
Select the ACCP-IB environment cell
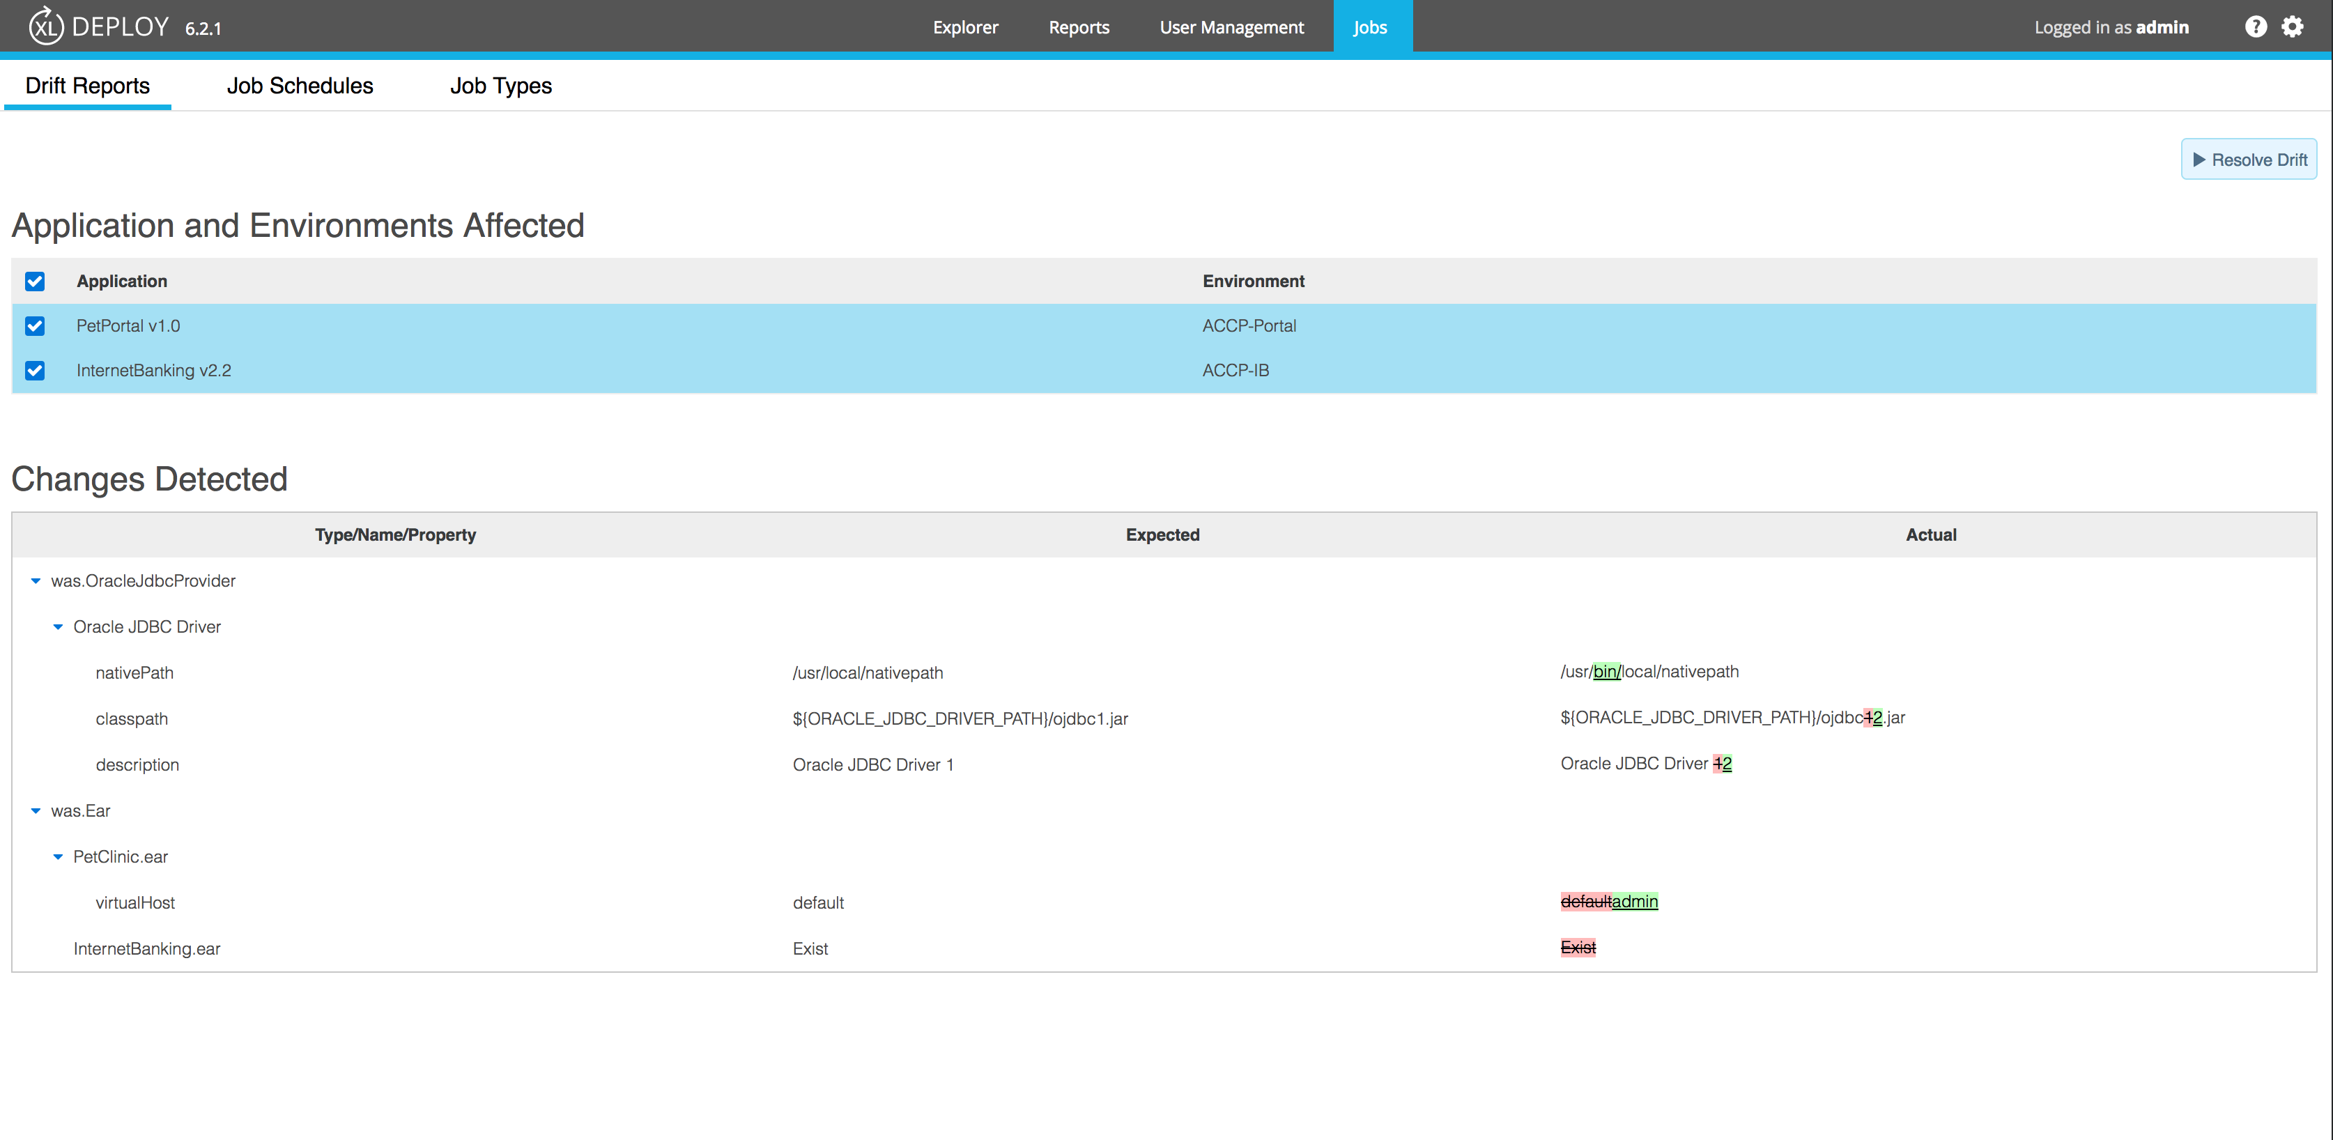pyautogui.click(x=1235, y=370)
